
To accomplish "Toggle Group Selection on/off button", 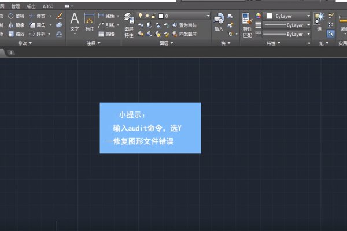I will click(331, 34).
